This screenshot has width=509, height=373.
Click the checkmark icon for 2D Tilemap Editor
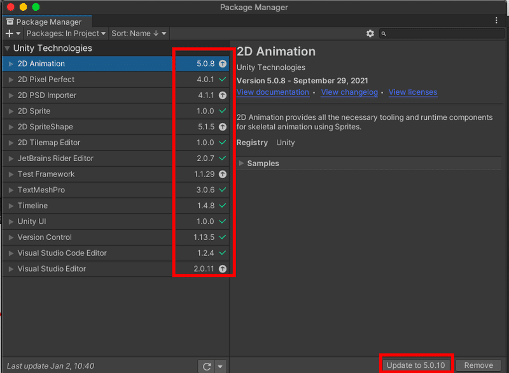[x=222, y=142]
